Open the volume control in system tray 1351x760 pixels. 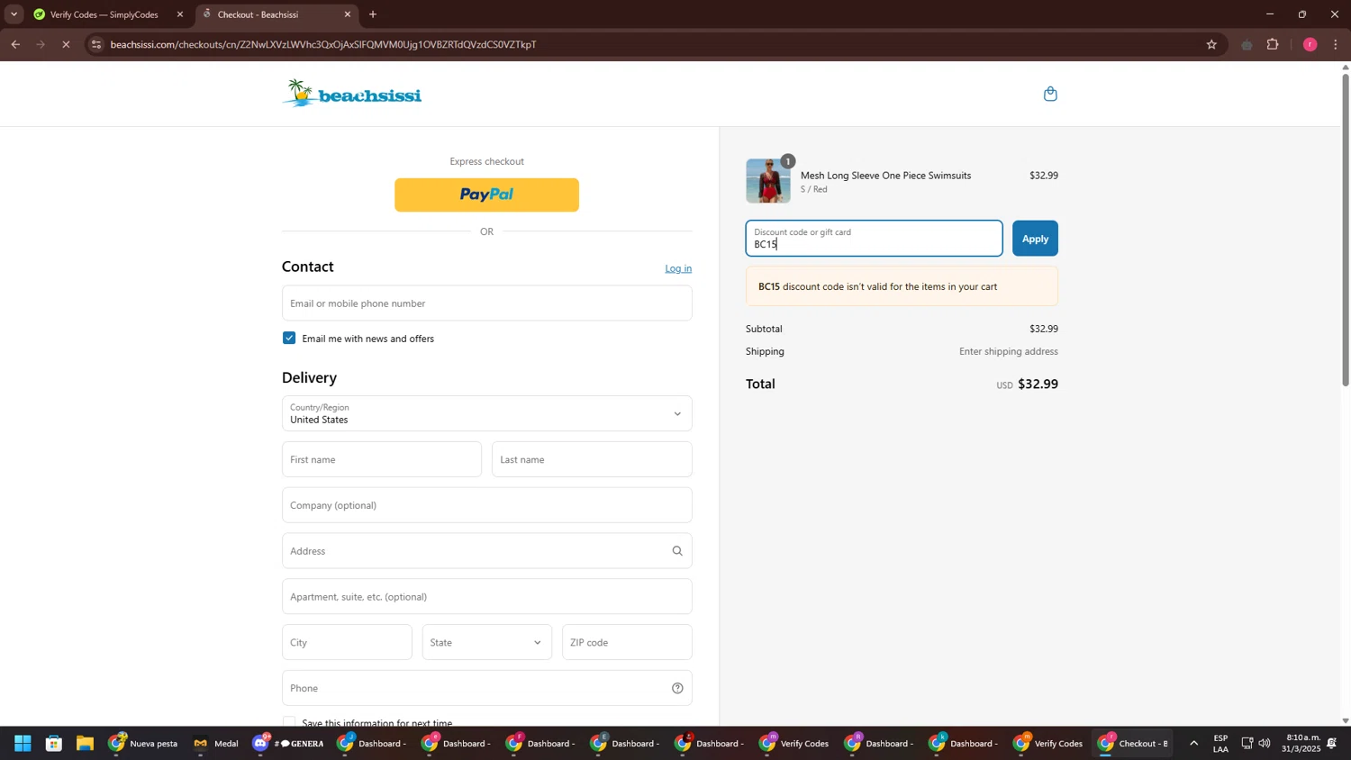click(x=1265, y=744)
